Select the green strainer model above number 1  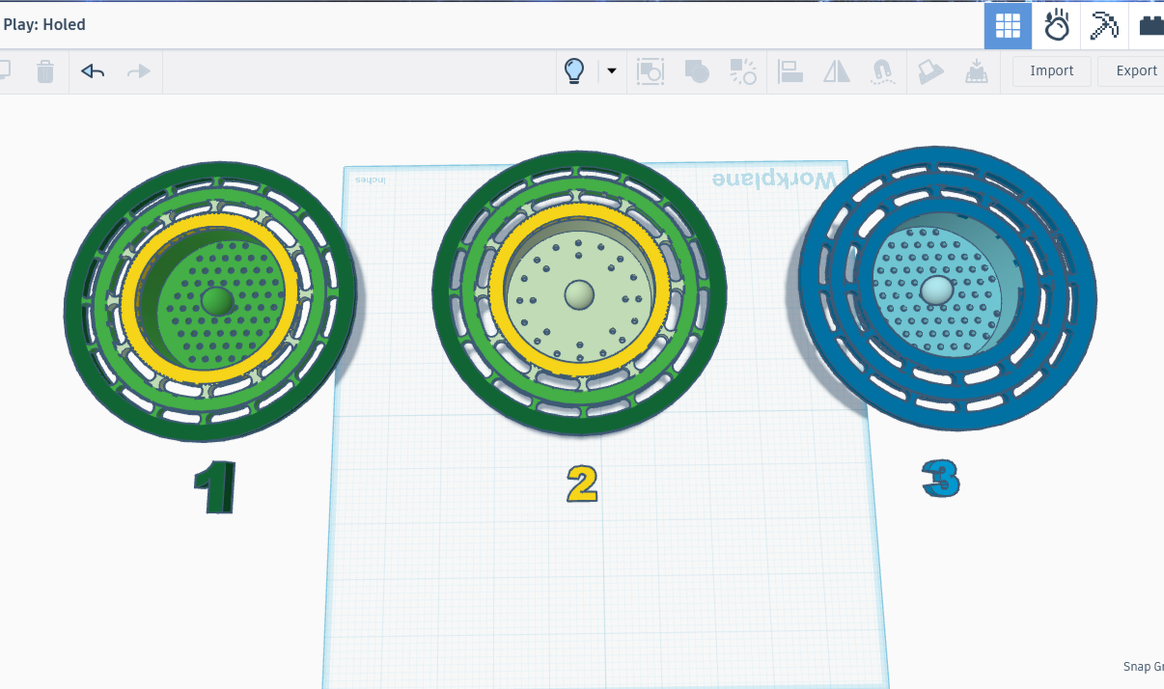(x=211, y=302)
